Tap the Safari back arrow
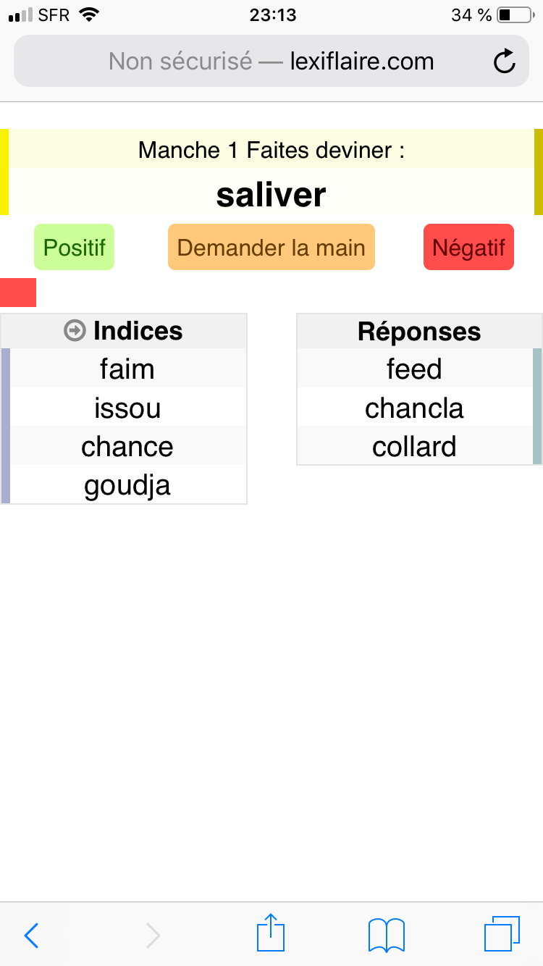 [x=31, y=935]
